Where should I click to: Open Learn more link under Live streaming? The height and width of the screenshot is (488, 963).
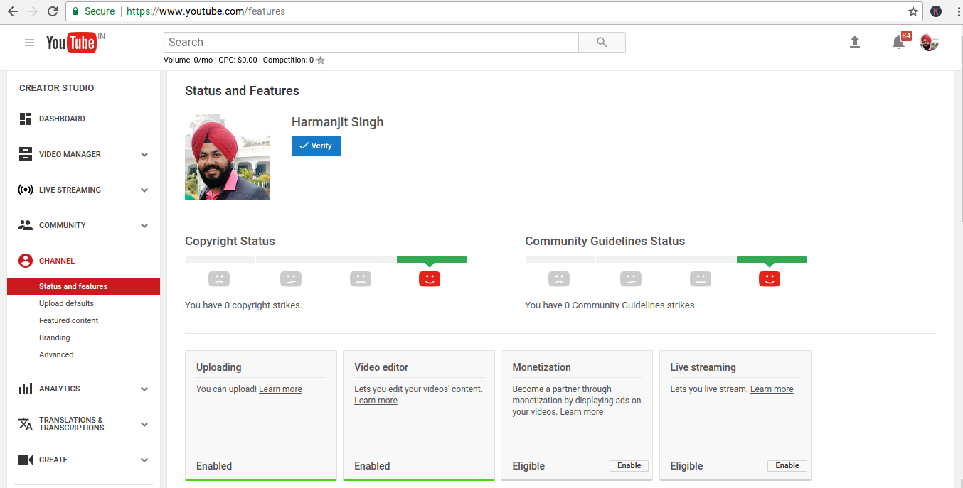click(772, 389)
